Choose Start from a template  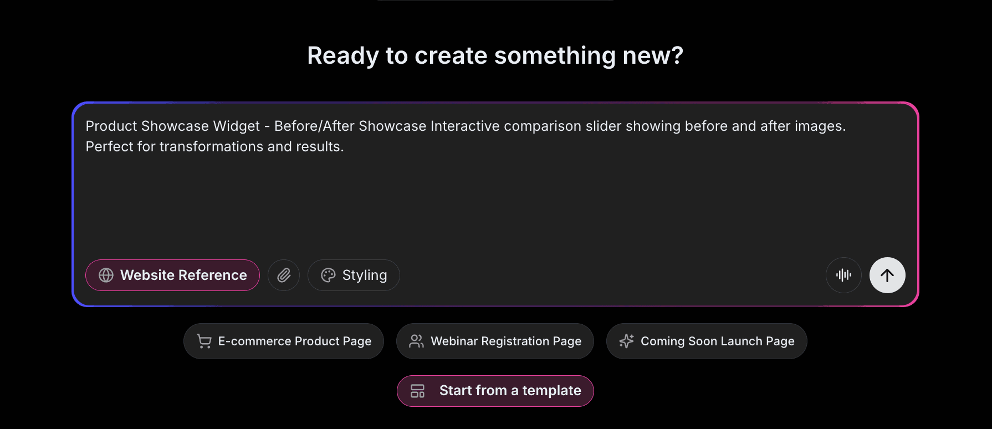tap(495, 391)
